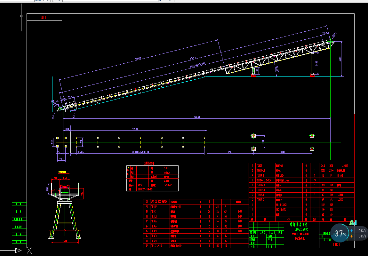Select the 6389 plan dimension
The height and width of the screenshot is (256, 368).
(230, 152)
